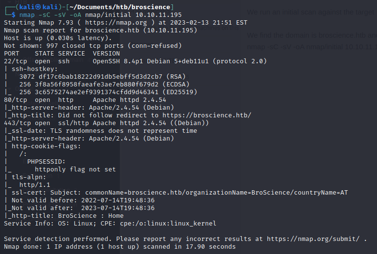Click the target IP 10.10.11.195 in the command
Viewport: 377px width, 254px height.
pyautogui.click(x=159, y=15)
